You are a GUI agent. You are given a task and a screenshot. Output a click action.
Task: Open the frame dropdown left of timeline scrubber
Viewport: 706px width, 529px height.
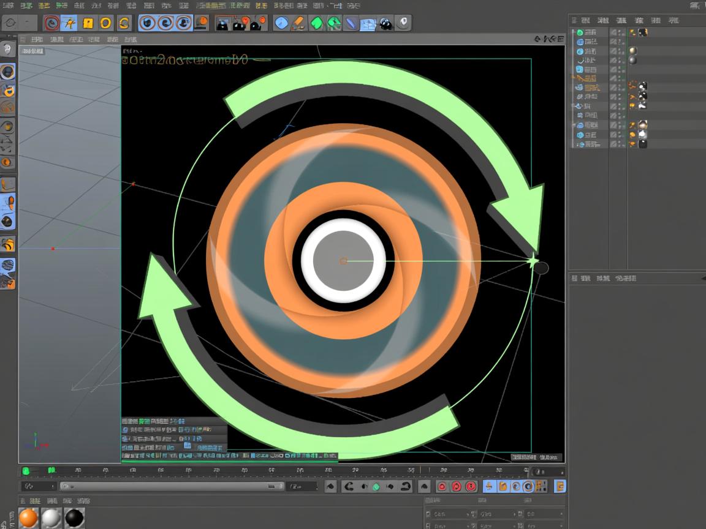click(x=38, y=486)
